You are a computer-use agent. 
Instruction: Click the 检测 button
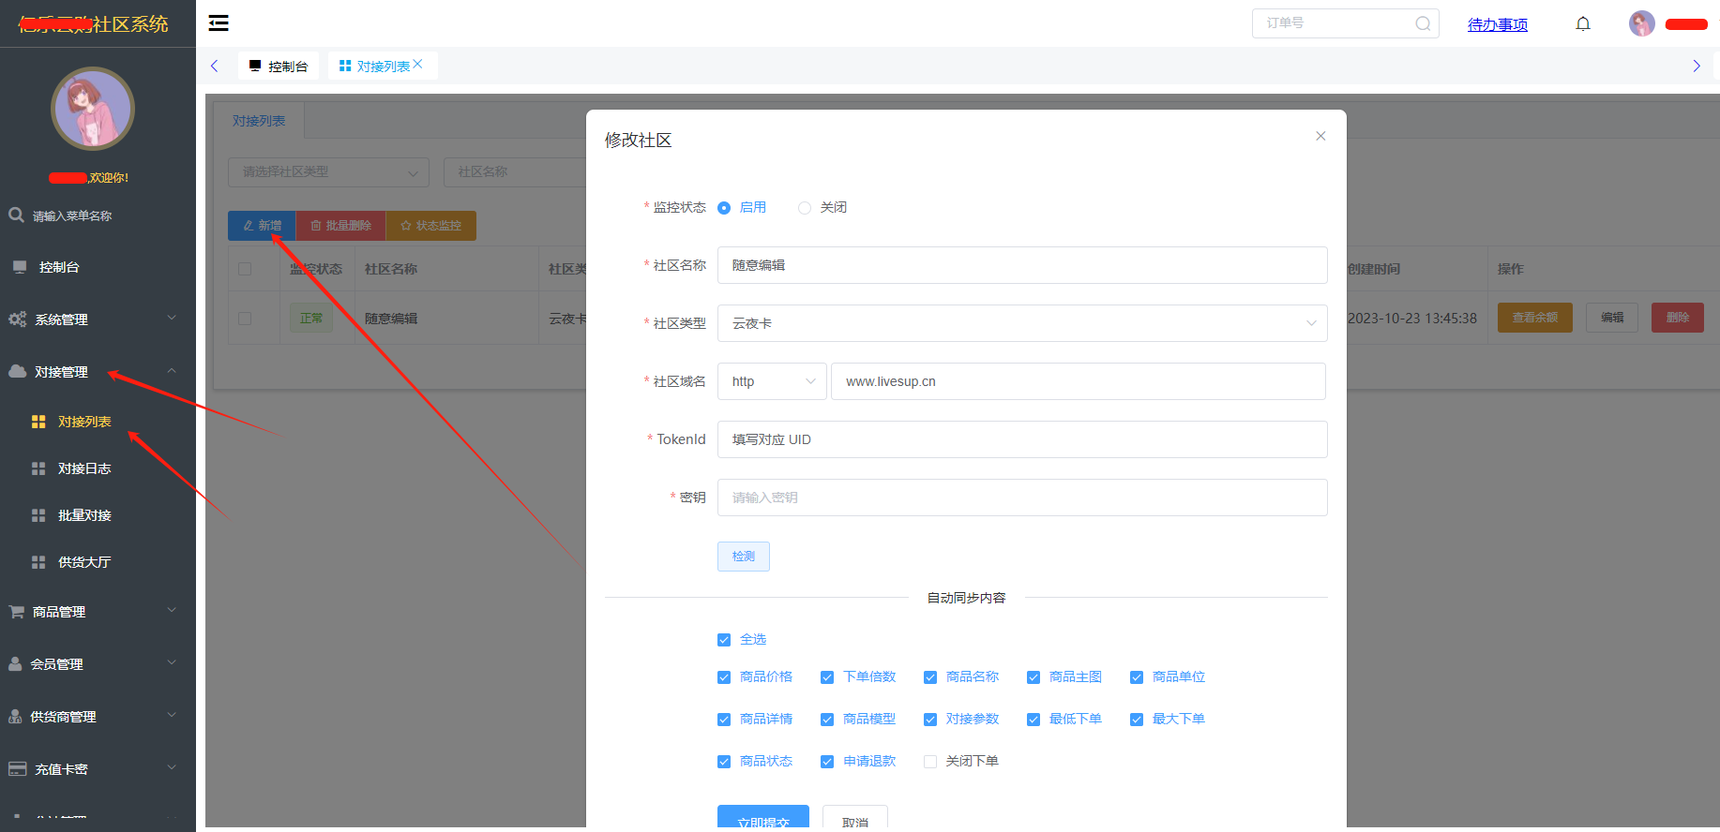click(x=743, y=557)
